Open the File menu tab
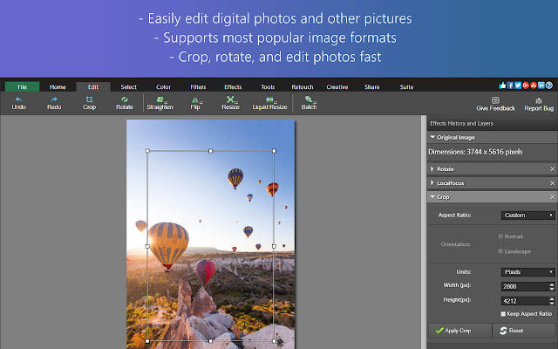This screenshot has width=558, height=349. (x=22, y=86)
